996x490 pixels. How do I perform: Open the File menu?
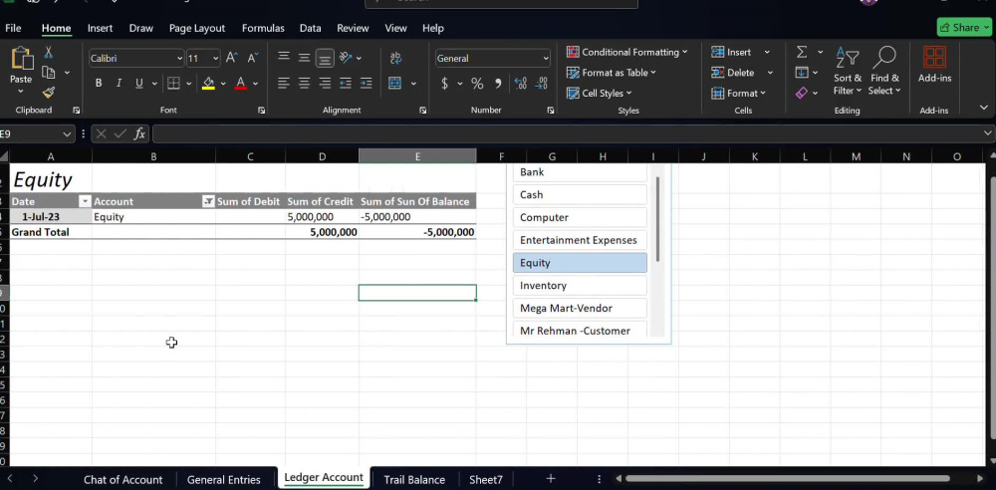(13, 28)
